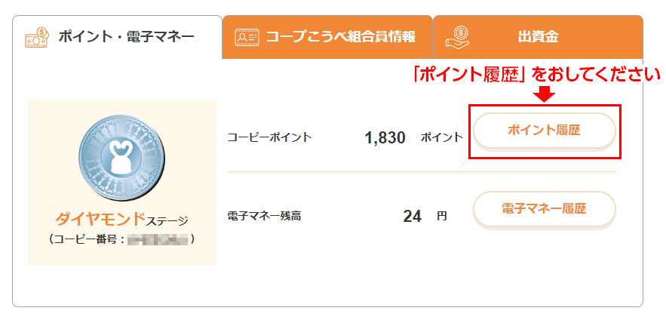Click the コーピーポイント label
Viewport: 666px width, 317px height.
(269, 138)
